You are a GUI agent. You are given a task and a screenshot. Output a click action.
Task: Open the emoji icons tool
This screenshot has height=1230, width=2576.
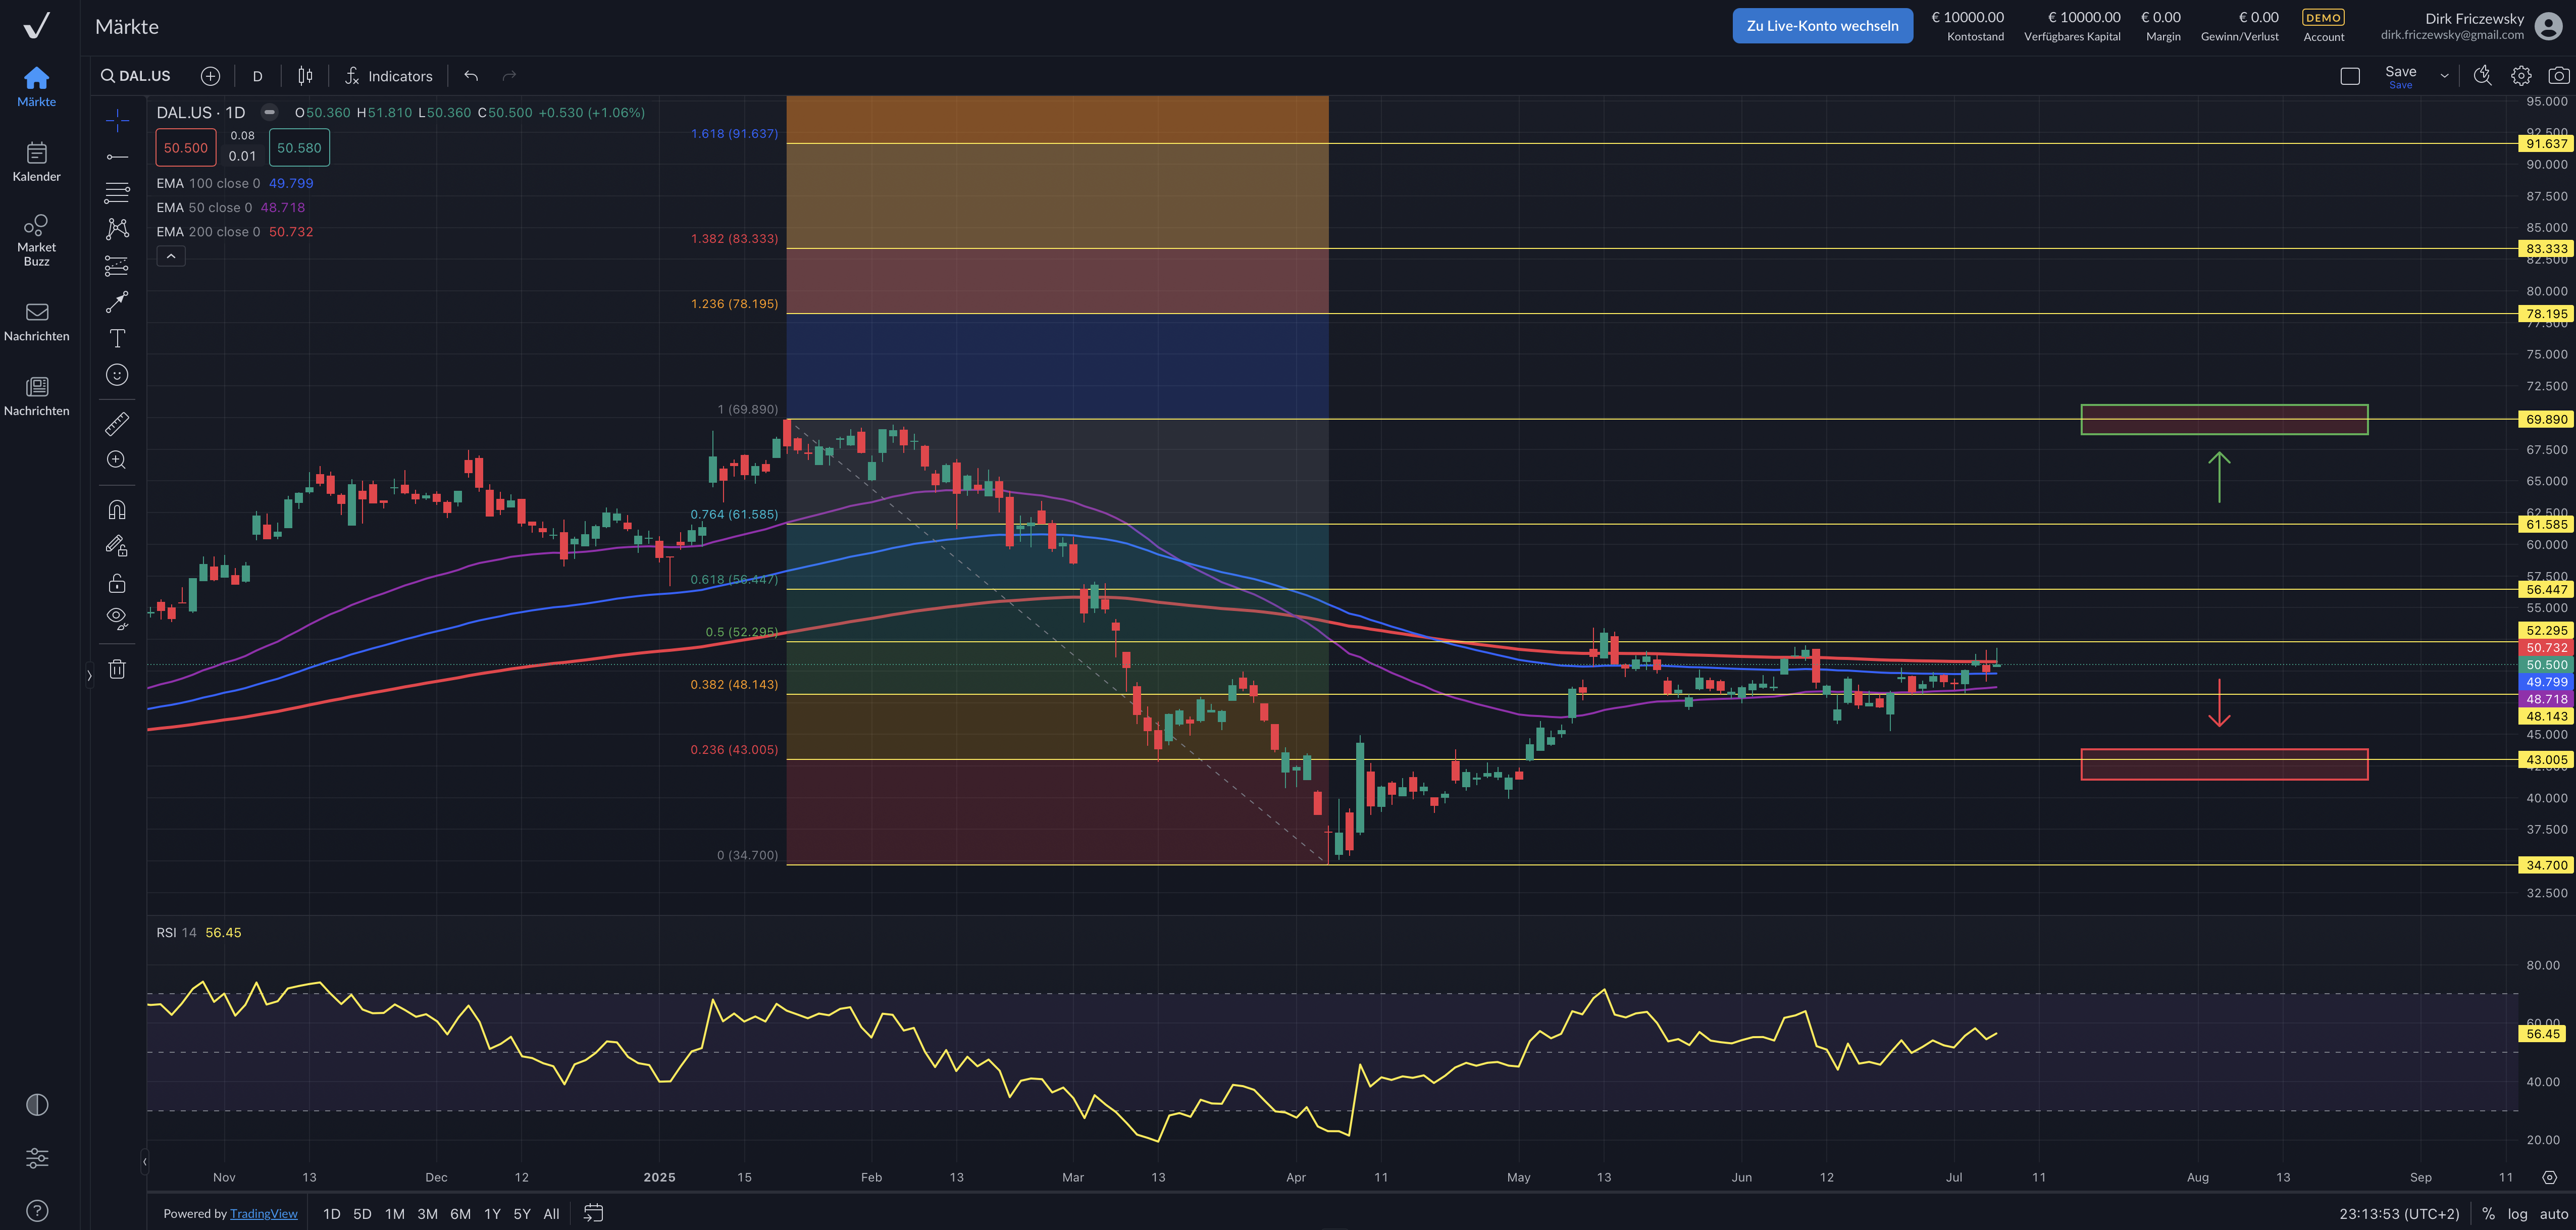(117, 375)
